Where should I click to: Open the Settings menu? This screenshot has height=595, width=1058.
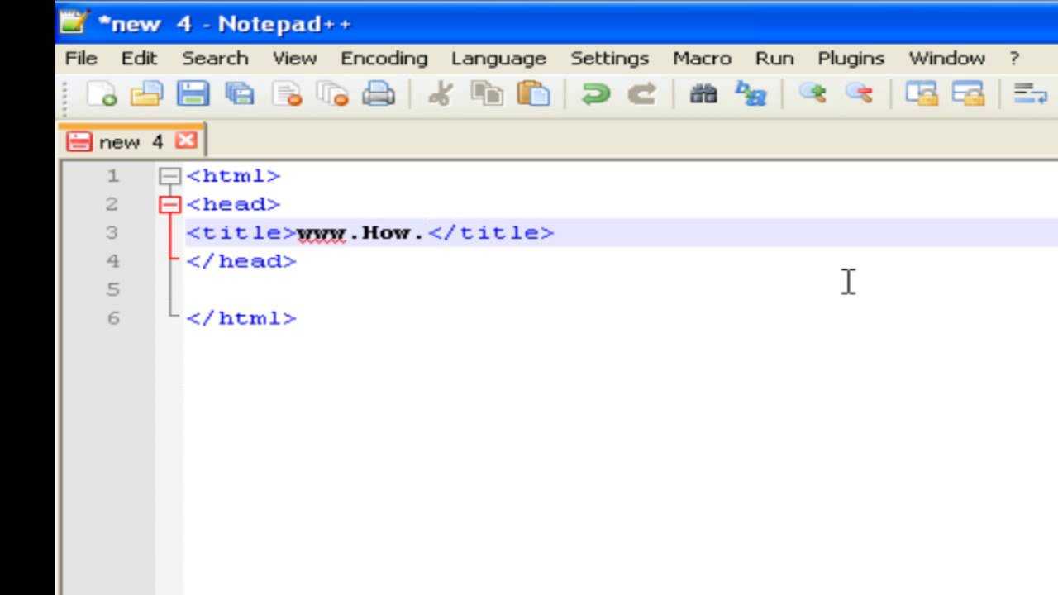coord(609,59)
